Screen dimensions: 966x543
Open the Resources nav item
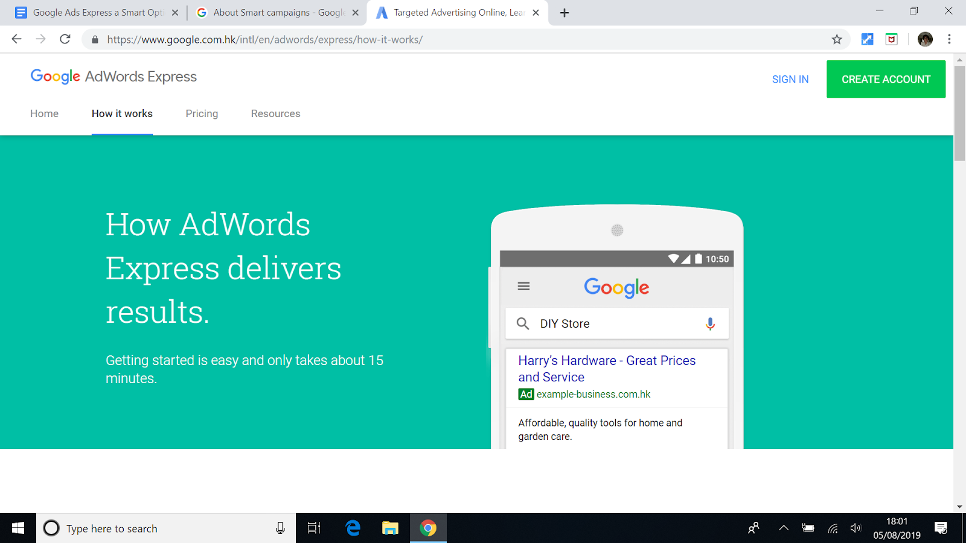coord(275,113)
